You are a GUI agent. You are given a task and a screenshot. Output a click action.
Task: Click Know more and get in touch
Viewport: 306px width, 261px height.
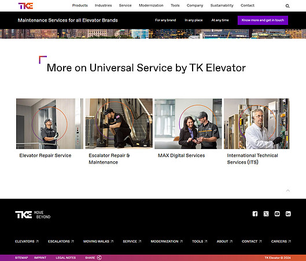point(263,20)
